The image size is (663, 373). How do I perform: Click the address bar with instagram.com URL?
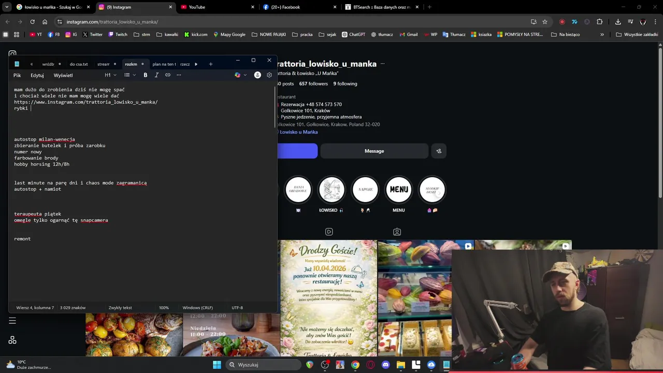point(295,22)
